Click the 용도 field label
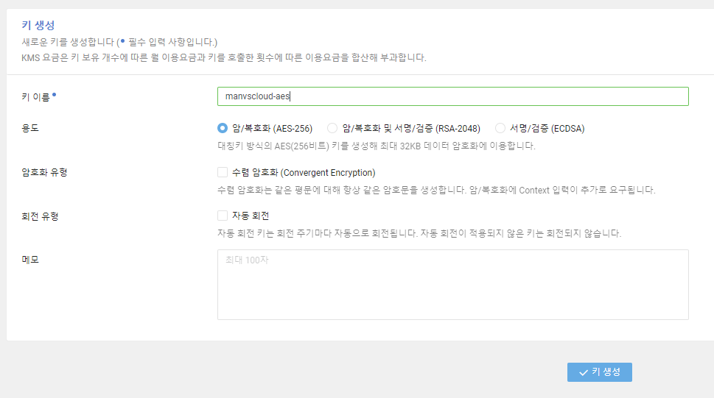714x398 pixels. pos(30,128)
